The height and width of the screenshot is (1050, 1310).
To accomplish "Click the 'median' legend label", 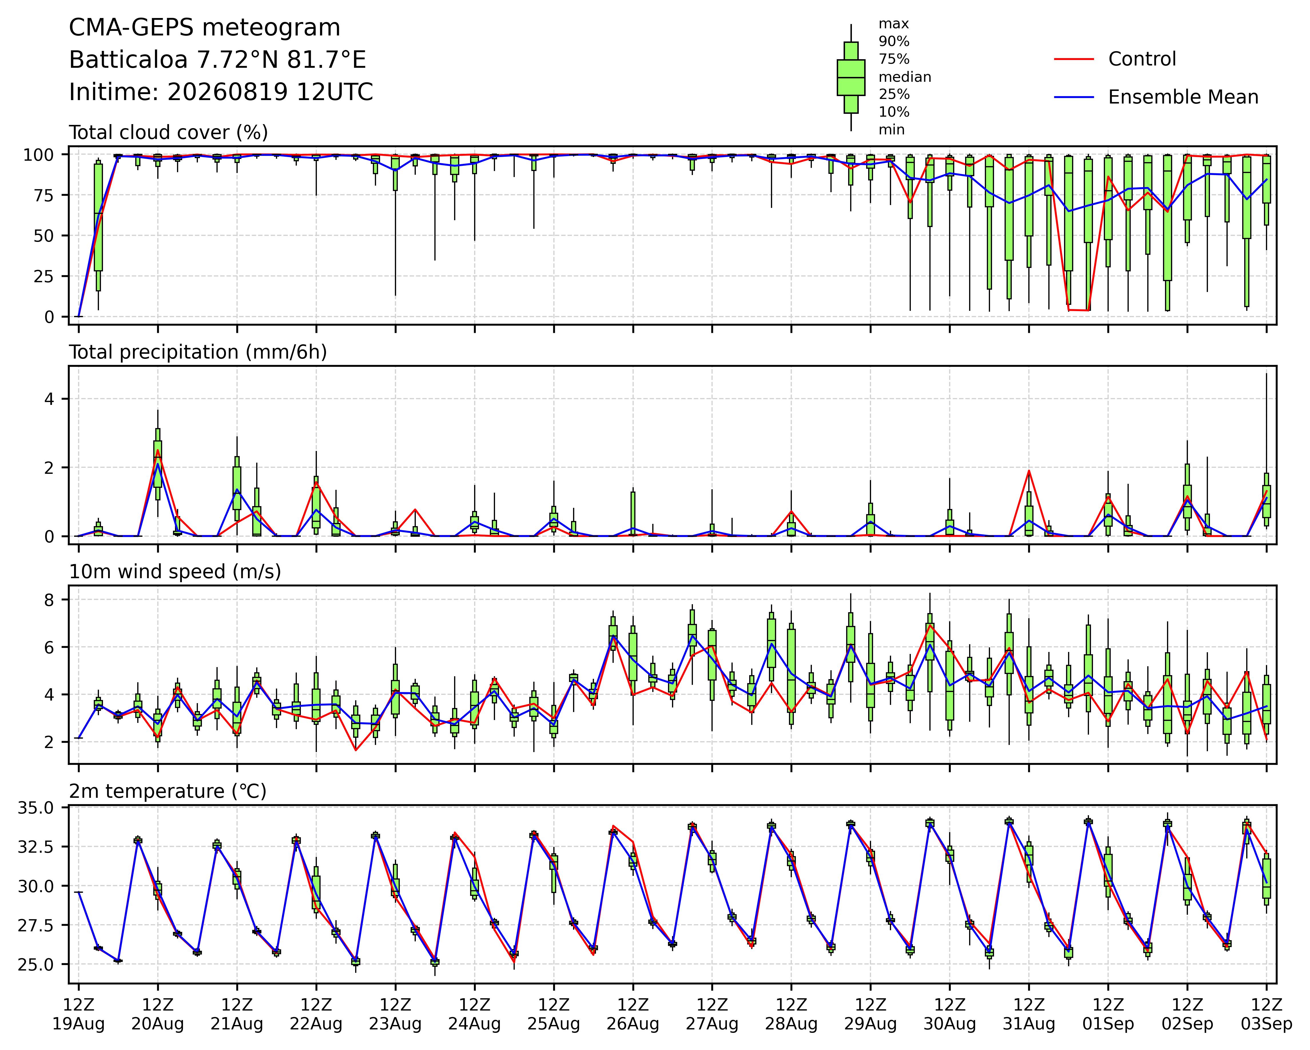I will pyautogui.click(x=905, y=77).
